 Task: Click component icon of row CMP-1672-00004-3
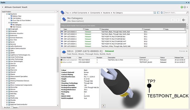(62, 46)
